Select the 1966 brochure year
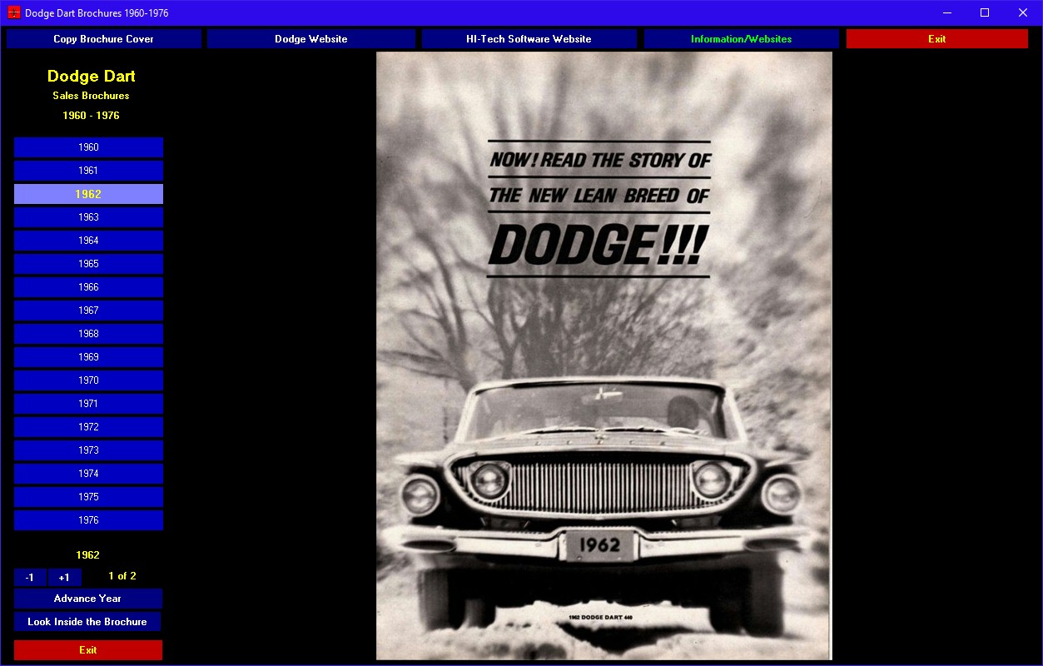 coord(88,287)
